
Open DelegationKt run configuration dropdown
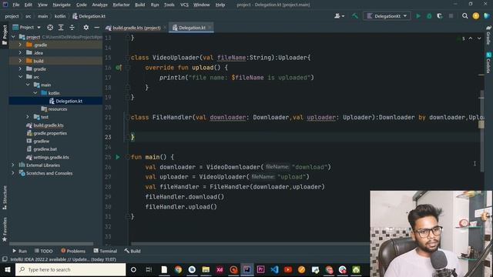[387, 15]
